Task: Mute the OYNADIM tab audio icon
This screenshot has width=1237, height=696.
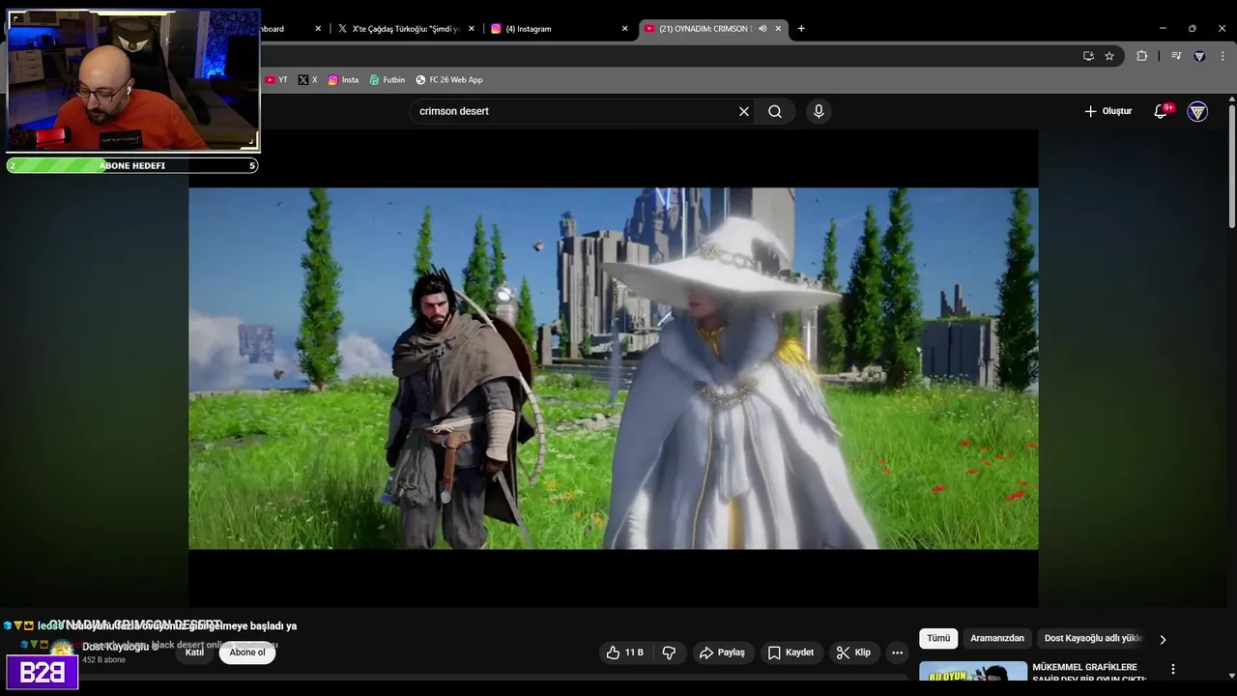Action: [x=762, y=29]
